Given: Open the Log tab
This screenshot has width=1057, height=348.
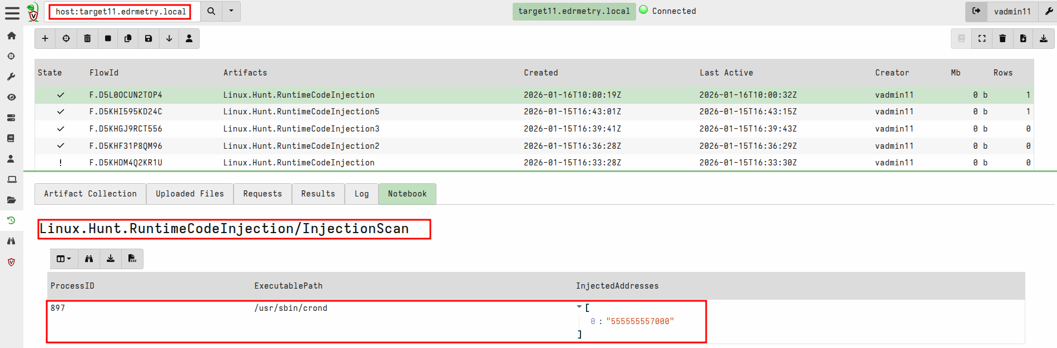Looking at the screenshot, I should tap(361, 194).
